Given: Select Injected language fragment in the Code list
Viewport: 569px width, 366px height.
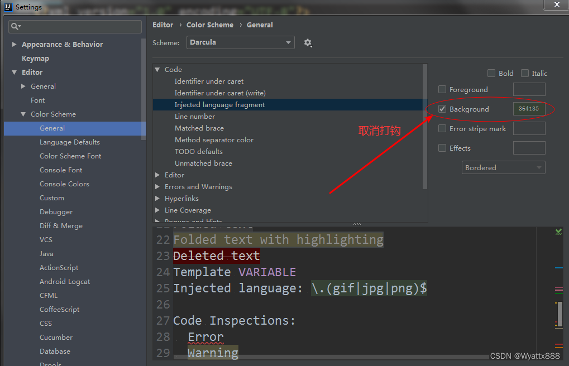Looking at the screenshot, I should pos(219,104).
